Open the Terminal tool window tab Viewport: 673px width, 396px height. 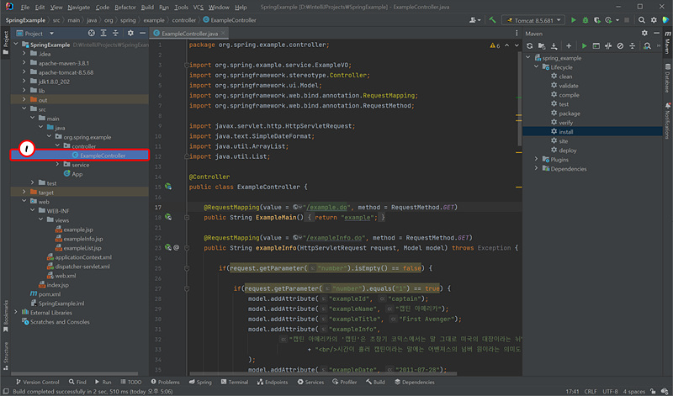(x=235, y=382)
